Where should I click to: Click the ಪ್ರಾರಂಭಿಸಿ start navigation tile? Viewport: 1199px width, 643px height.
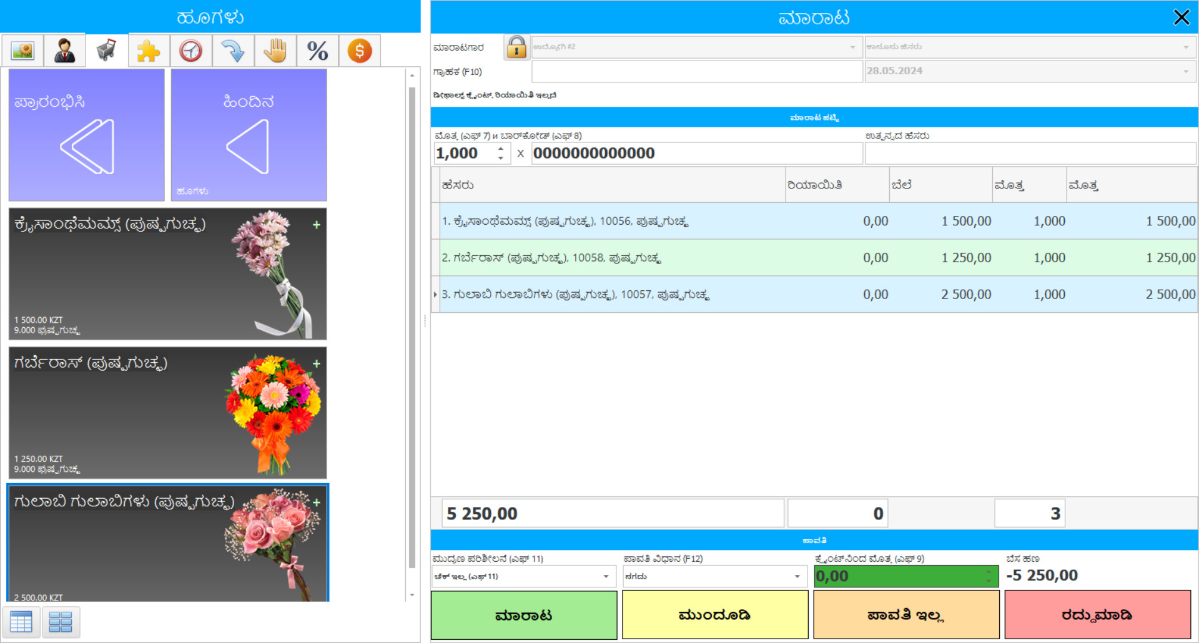86,135
